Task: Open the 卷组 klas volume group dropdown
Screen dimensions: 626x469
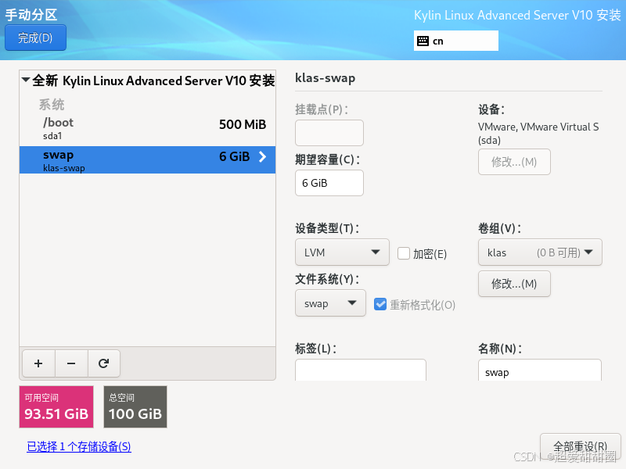Action: click(x=540, y=252)
